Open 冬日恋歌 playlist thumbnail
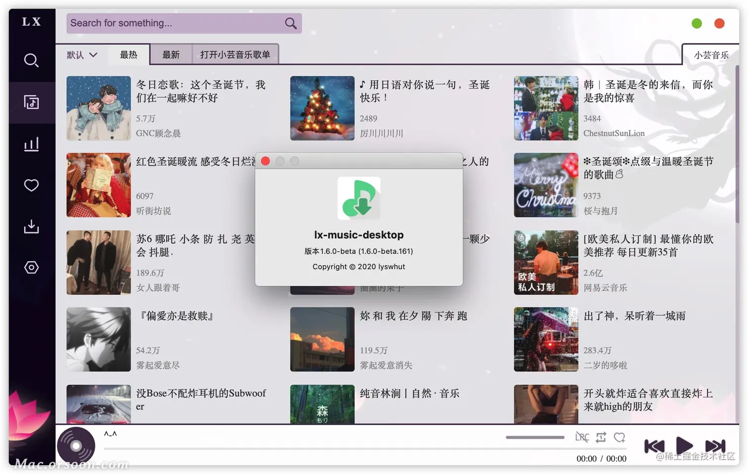The height and width of the screenshot is (474, 748). 98,108
